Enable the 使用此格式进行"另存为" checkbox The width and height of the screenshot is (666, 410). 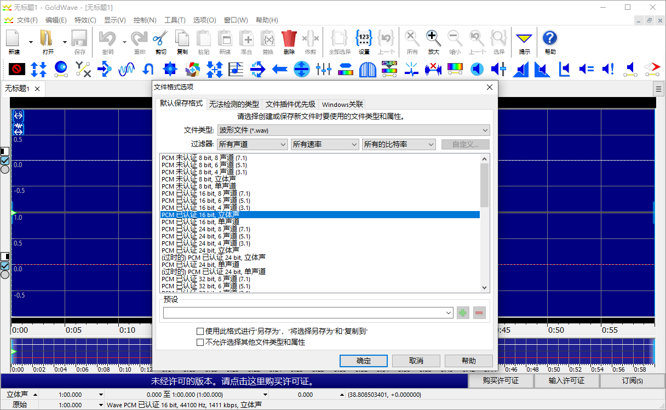click(200, 331)
